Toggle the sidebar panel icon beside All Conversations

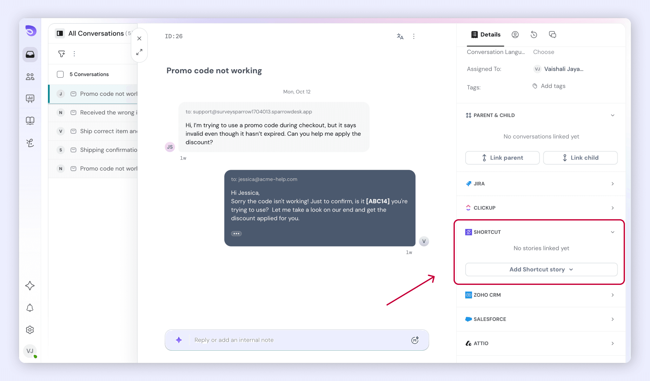60,33
